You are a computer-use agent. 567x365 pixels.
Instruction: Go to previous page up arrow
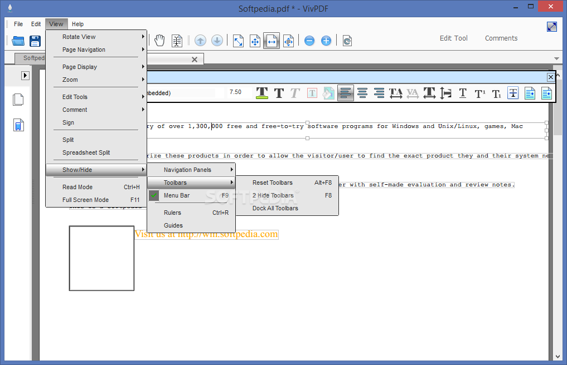coord(200,41)
